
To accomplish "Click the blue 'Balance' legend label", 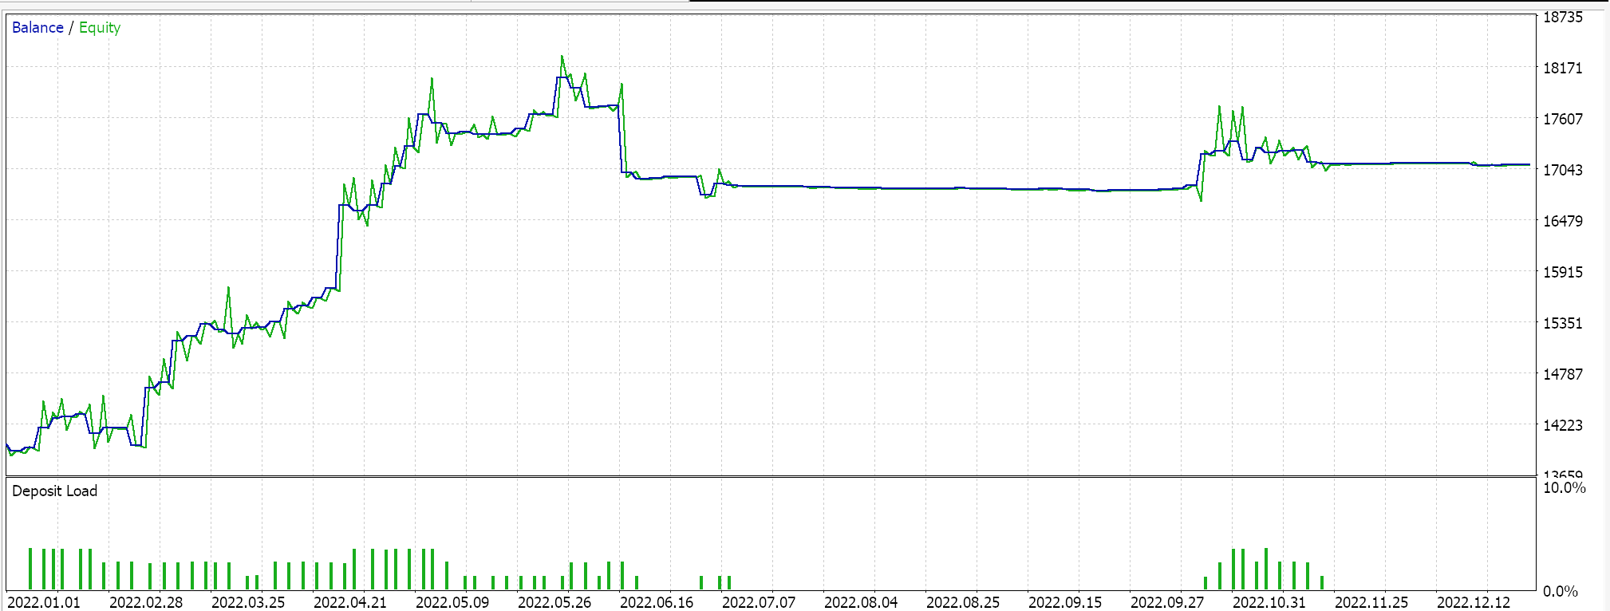I will tap(37, 27).
